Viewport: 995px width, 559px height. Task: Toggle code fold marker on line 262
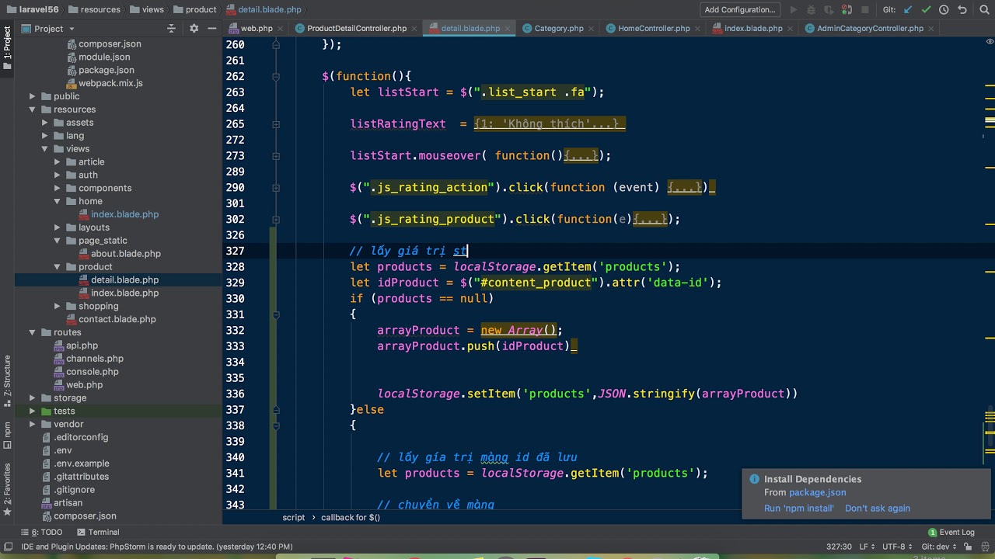coord(276,76)
